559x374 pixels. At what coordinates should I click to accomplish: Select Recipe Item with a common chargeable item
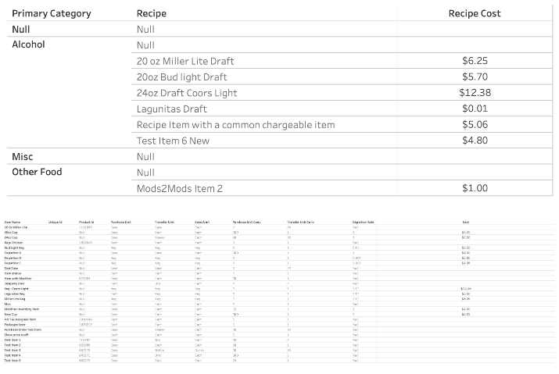tap(235, 125)
